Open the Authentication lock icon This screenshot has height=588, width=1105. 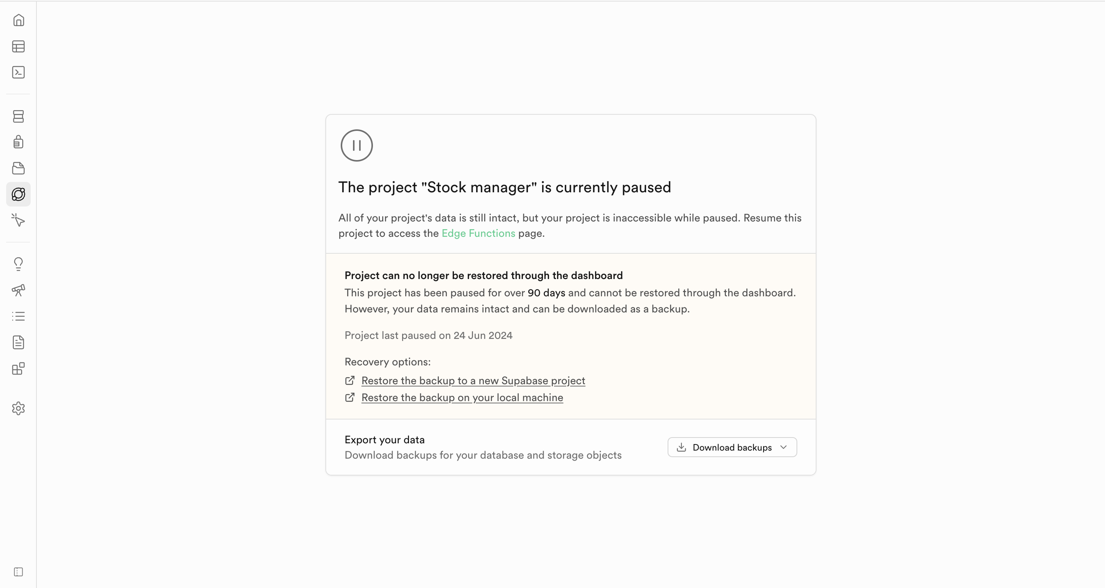click(x=18, y=142)
